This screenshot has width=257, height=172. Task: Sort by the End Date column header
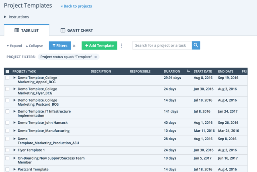coord(226,72)
